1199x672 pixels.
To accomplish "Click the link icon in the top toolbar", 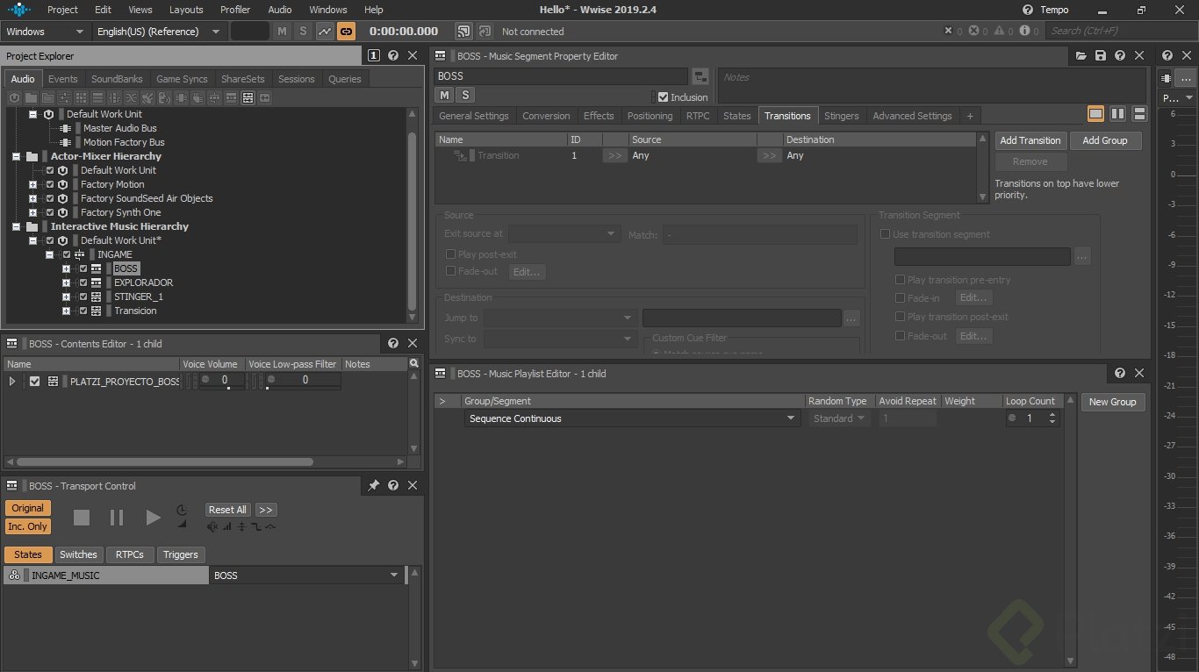I will [346, 32].
